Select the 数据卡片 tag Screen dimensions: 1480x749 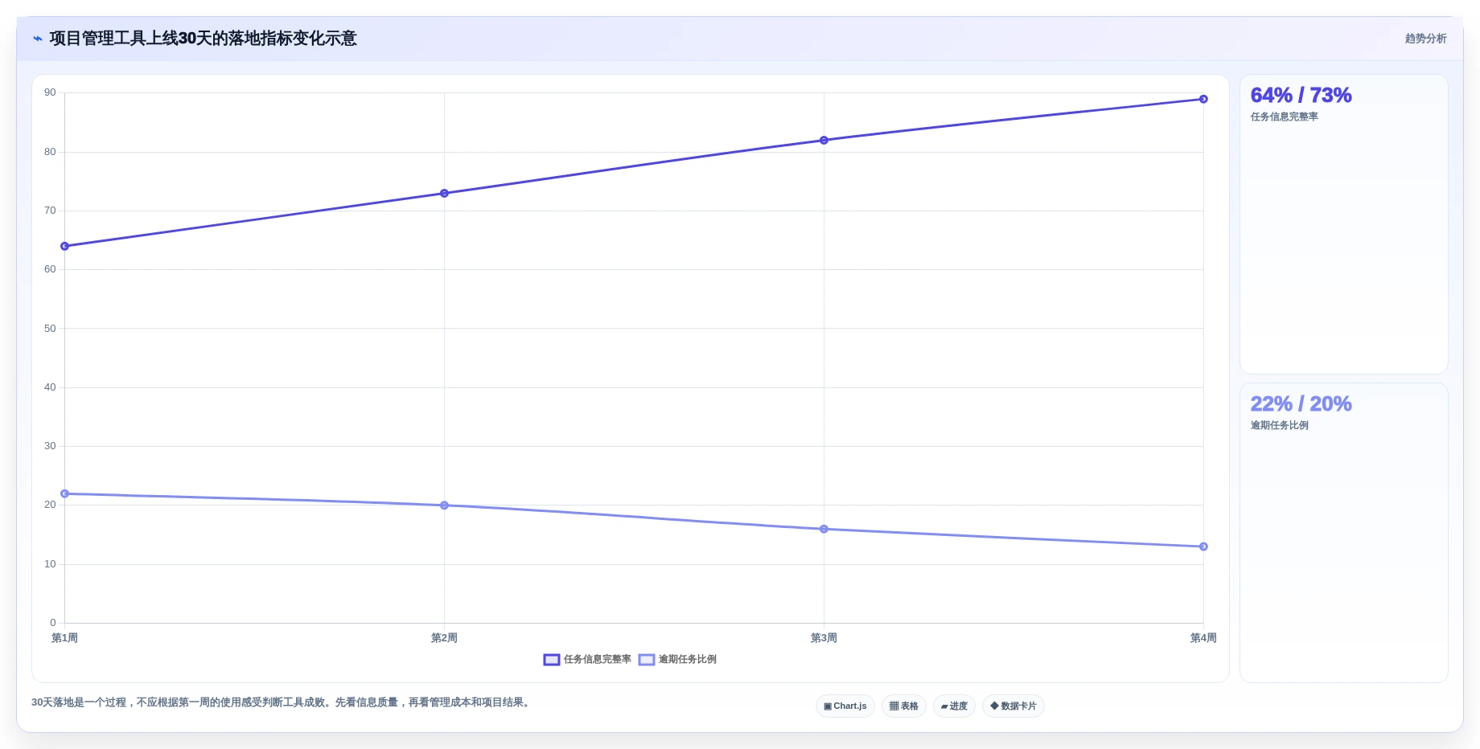pyautogui.click(x=1013, y=706)
